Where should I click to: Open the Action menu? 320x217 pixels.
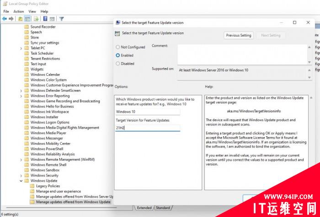(x=19, y=11)
